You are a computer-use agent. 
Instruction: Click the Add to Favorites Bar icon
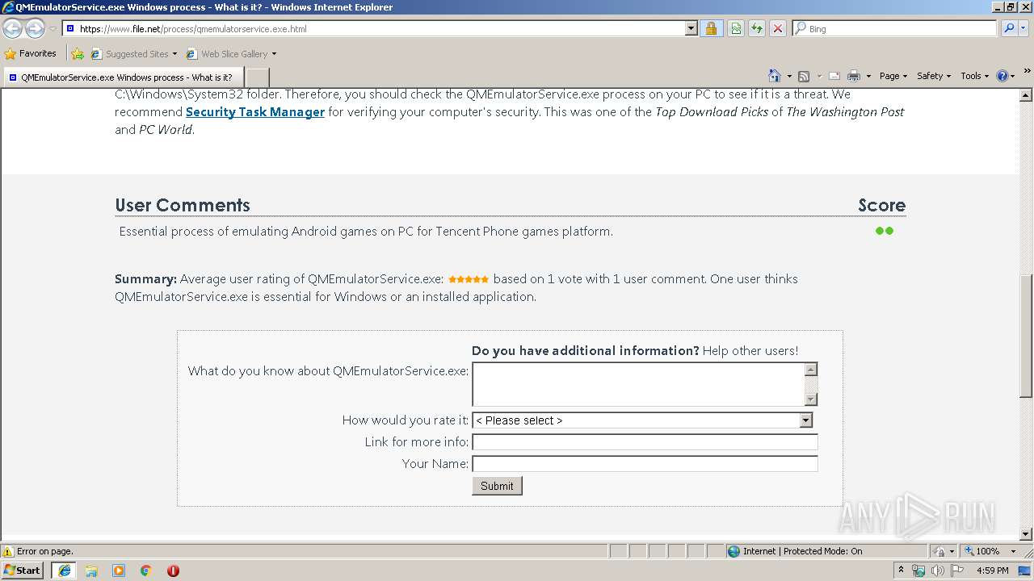click(x=78, y=54)
